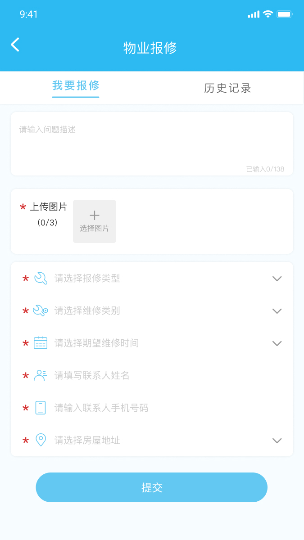Tap the back arrow to leave 物业报修

click(x=14, y=45)
